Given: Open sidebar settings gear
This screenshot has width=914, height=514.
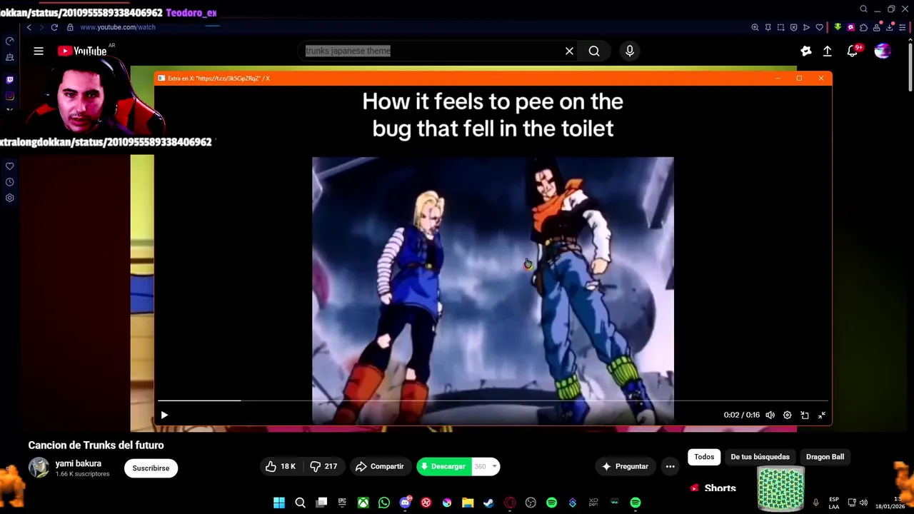Looking at the screenshot, I should point(10,198).
